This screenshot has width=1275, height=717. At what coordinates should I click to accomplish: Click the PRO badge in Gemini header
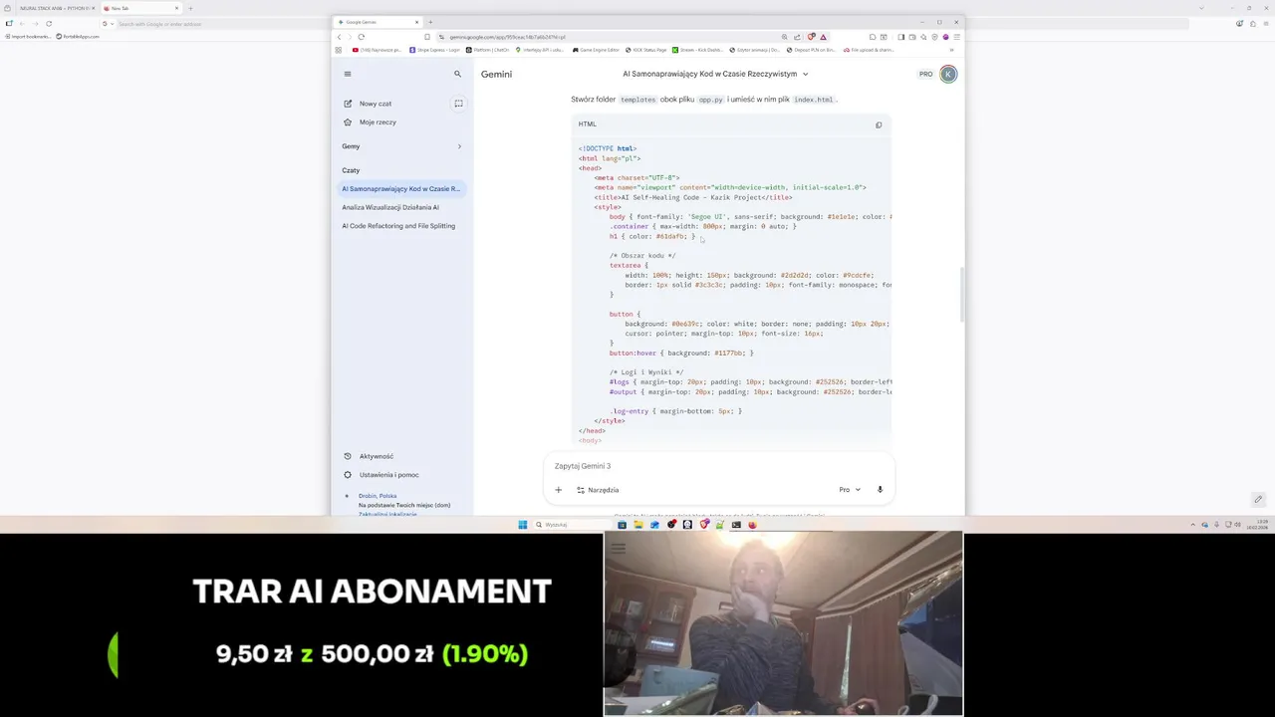tap(925, 74)
